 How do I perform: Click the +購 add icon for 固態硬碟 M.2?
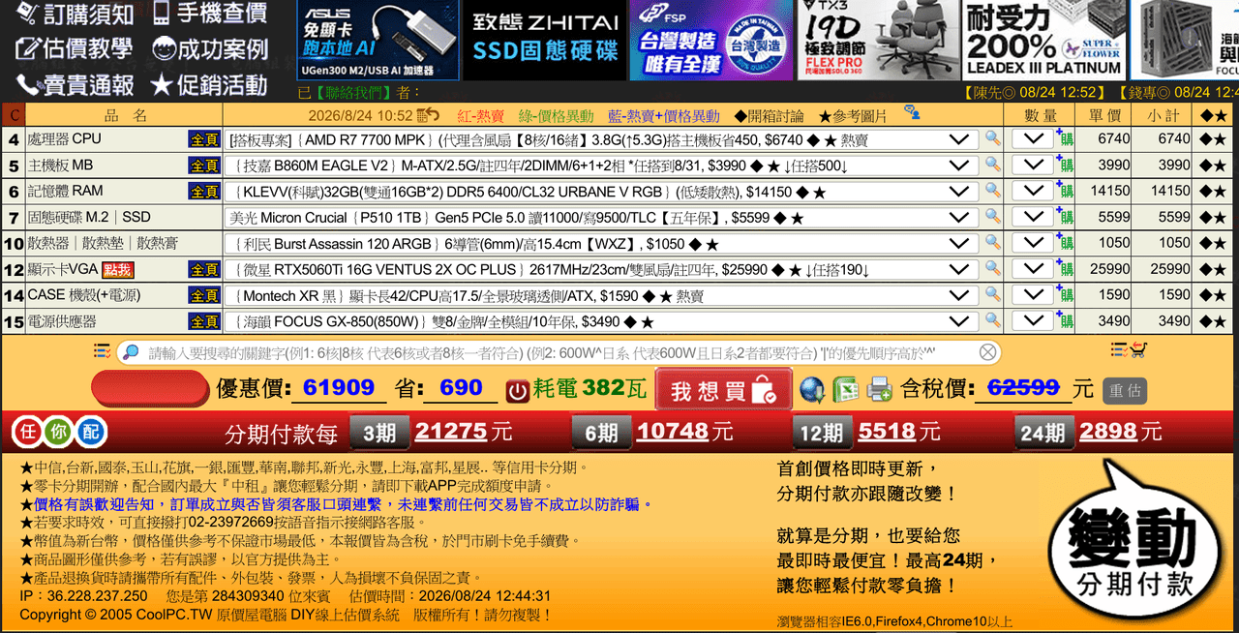(1065, 217)
